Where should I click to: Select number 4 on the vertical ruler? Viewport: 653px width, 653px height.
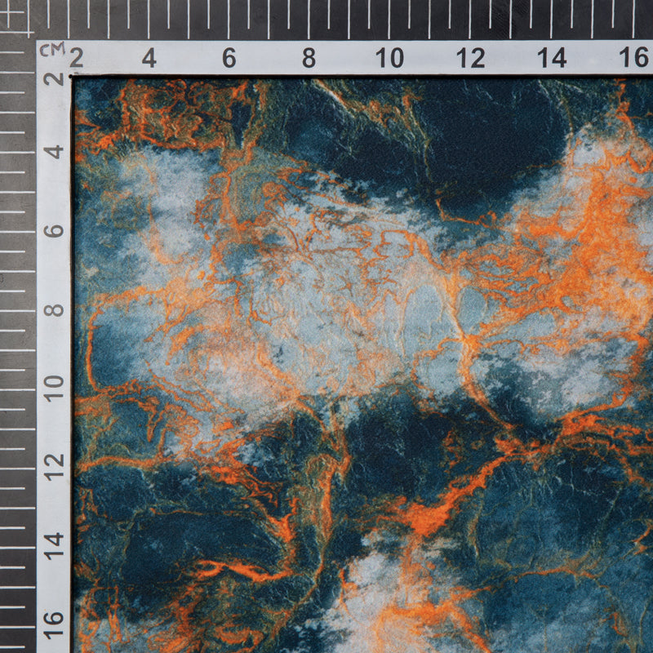(54, 152)
